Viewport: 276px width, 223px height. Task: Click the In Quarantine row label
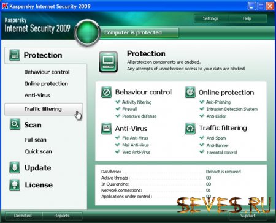[x=115, y=184]
